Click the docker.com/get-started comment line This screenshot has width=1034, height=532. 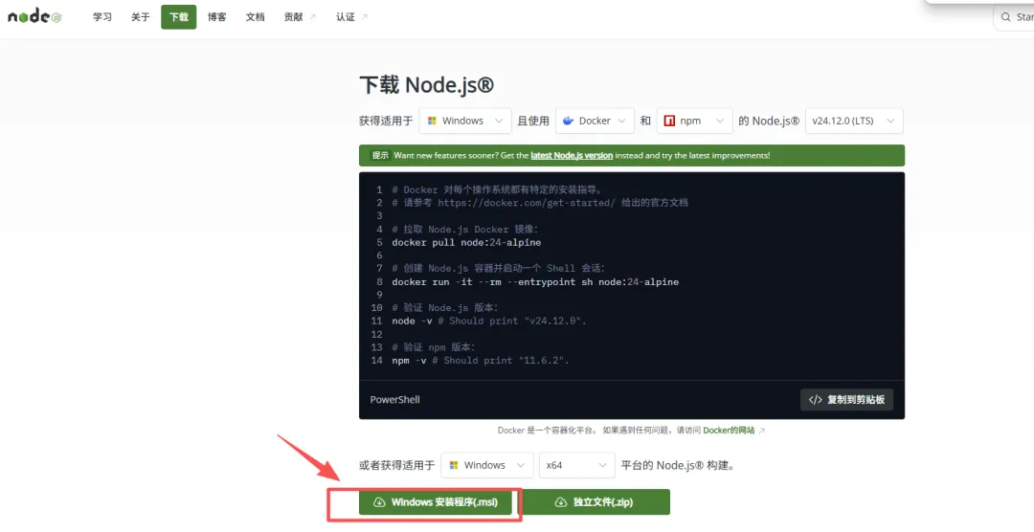coord(539,203)
